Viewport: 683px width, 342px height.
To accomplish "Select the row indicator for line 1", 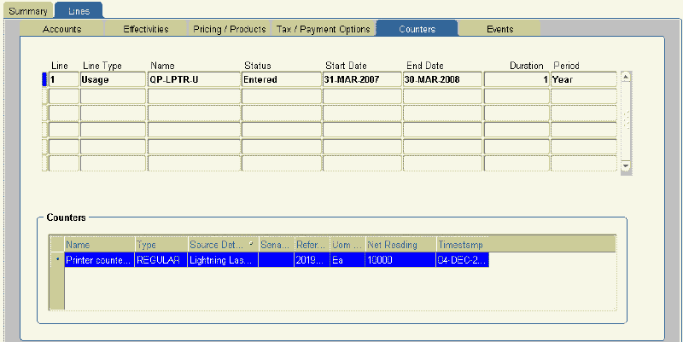I will pyautogui.click(x=44, y=79).
